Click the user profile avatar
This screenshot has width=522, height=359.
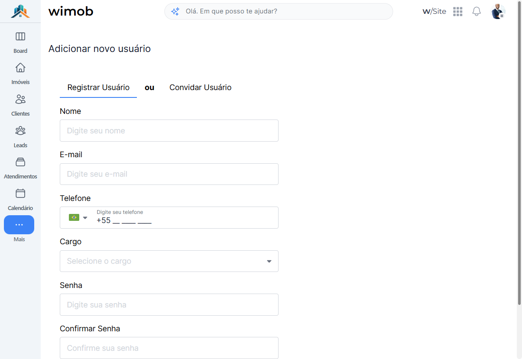(x=498, y=12)
